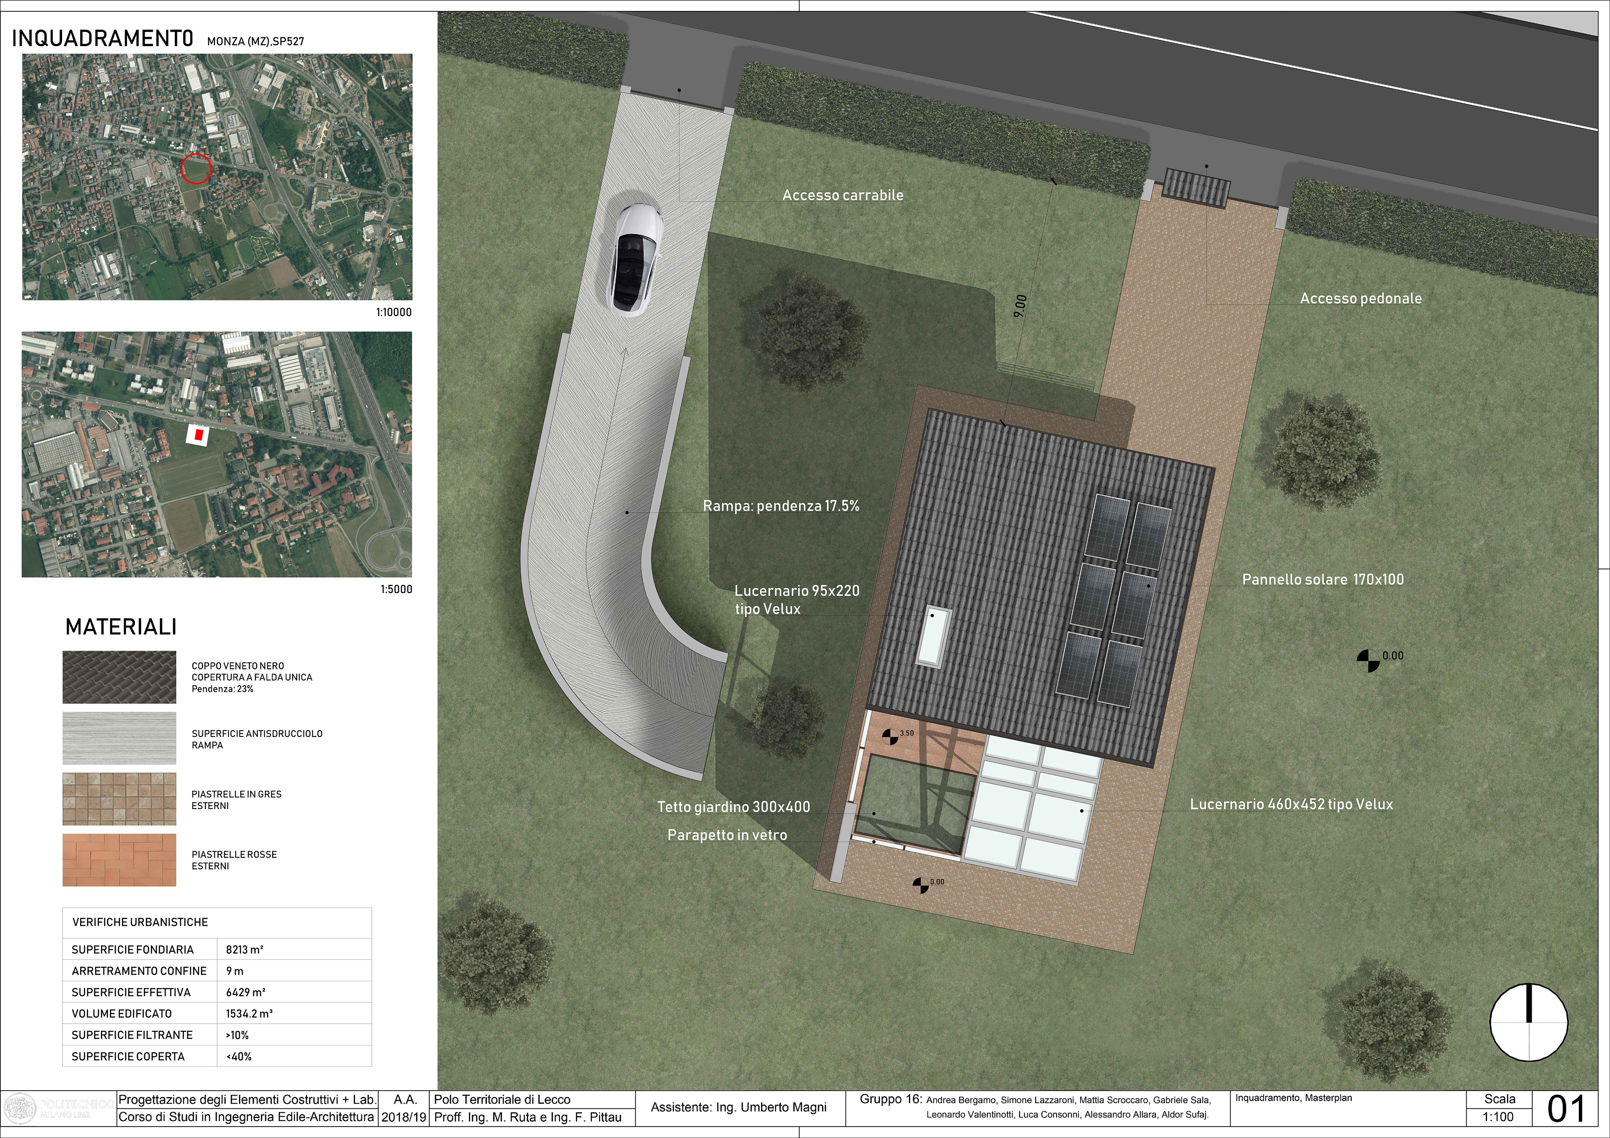1610x1138 pixels.
Task: Click the Piastrelle Rosse Esterni swatch
Action: 119,860
